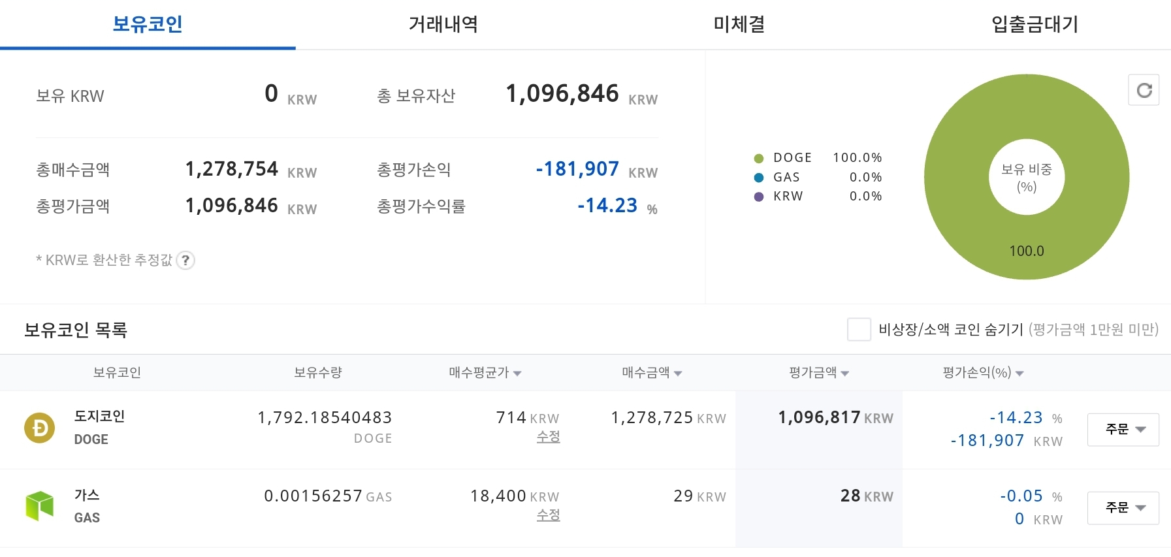This screenshot has width=1171, height=557.
Task: Click the blue GAS legend dot
Action: (x=758, y=178)
